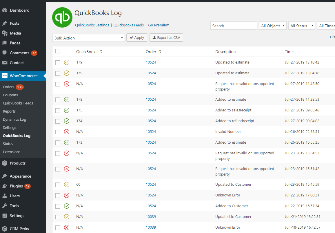Check the box for ID 178 row
The height and width of the screenshot is (233, 335).
coord(58,100)
